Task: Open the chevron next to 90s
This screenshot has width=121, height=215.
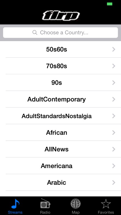Action: pos(114,83)
